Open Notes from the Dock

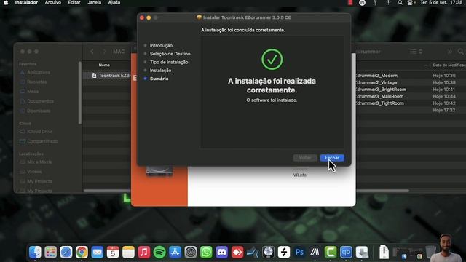point(128,253)
